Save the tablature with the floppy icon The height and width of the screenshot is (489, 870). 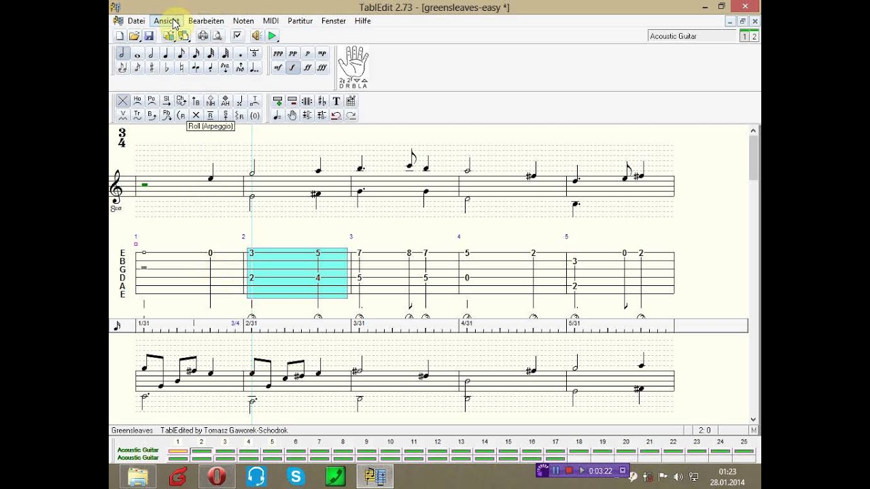149,36
